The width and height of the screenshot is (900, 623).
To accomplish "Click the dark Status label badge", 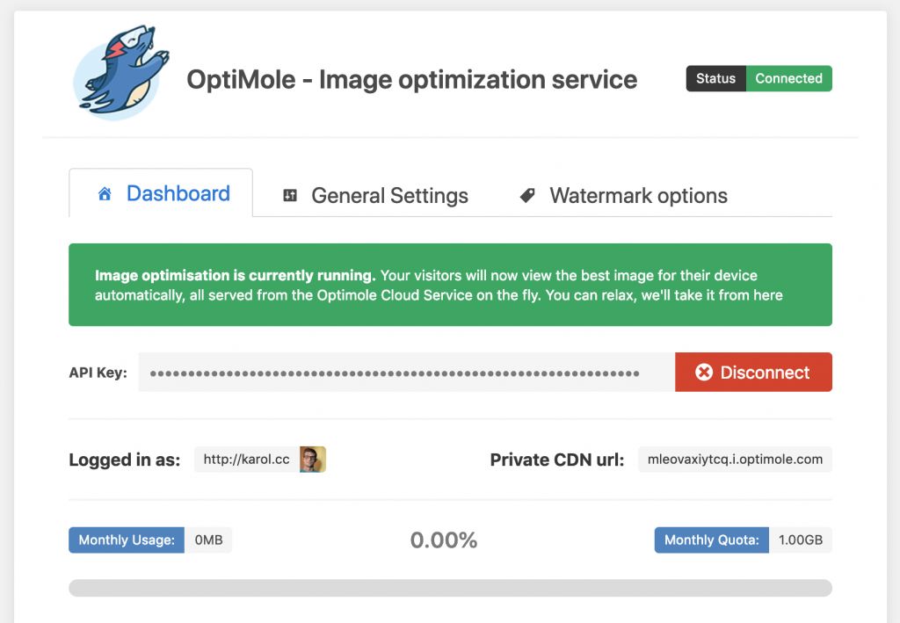I will [x=715, y=78].
